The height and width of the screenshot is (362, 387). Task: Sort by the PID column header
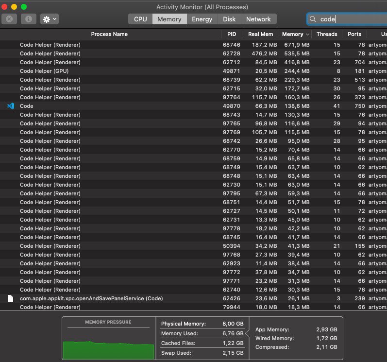(232, 34)
